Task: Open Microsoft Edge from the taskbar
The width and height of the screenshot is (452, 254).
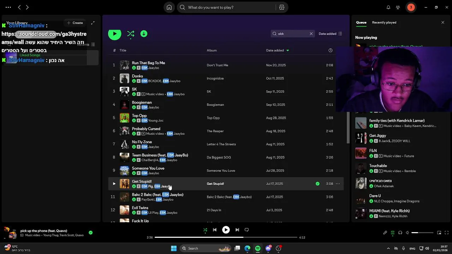Action: click(x=248, y=248)
